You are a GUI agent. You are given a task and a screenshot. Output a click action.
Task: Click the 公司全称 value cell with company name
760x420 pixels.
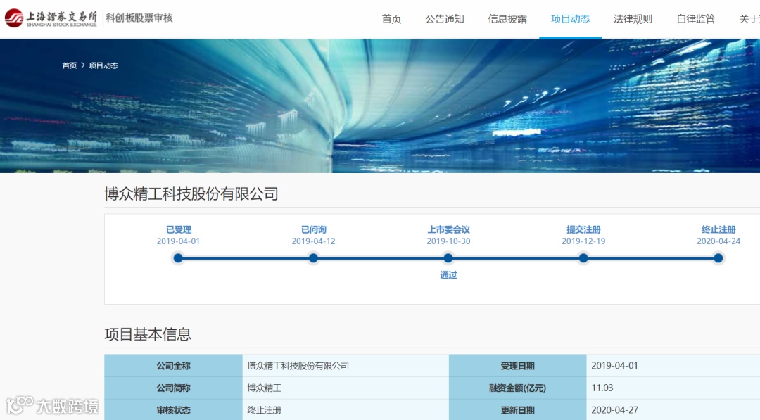click(346, 366)
